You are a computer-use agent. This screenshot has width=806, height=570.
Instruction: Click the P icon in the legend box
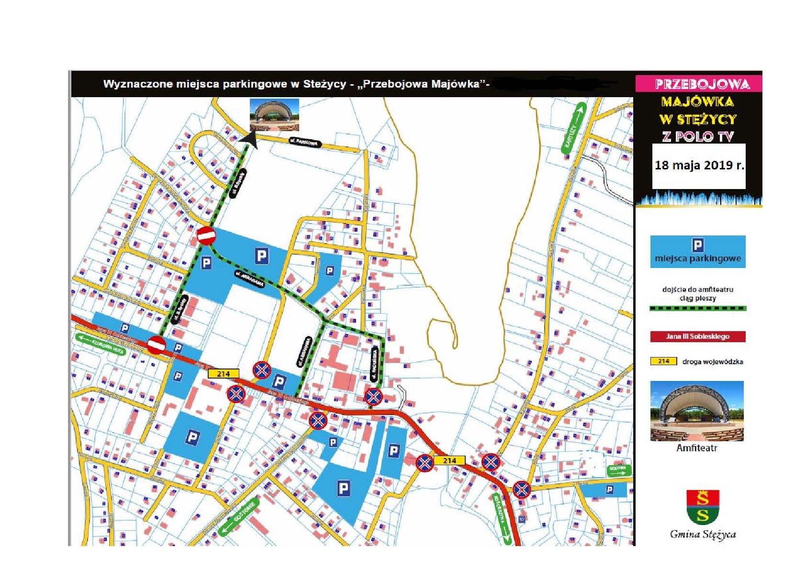pyautogui.click(x=698, y=245)
